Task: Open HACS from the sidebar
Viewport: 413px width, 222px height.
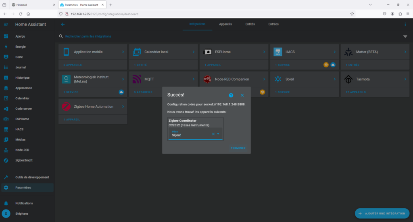Action: point(27,129)
